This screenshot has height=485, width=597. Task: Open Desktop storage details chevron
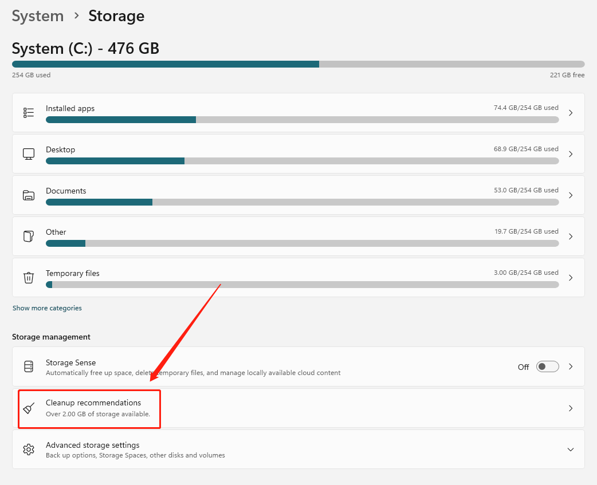(x=571, y=154)
